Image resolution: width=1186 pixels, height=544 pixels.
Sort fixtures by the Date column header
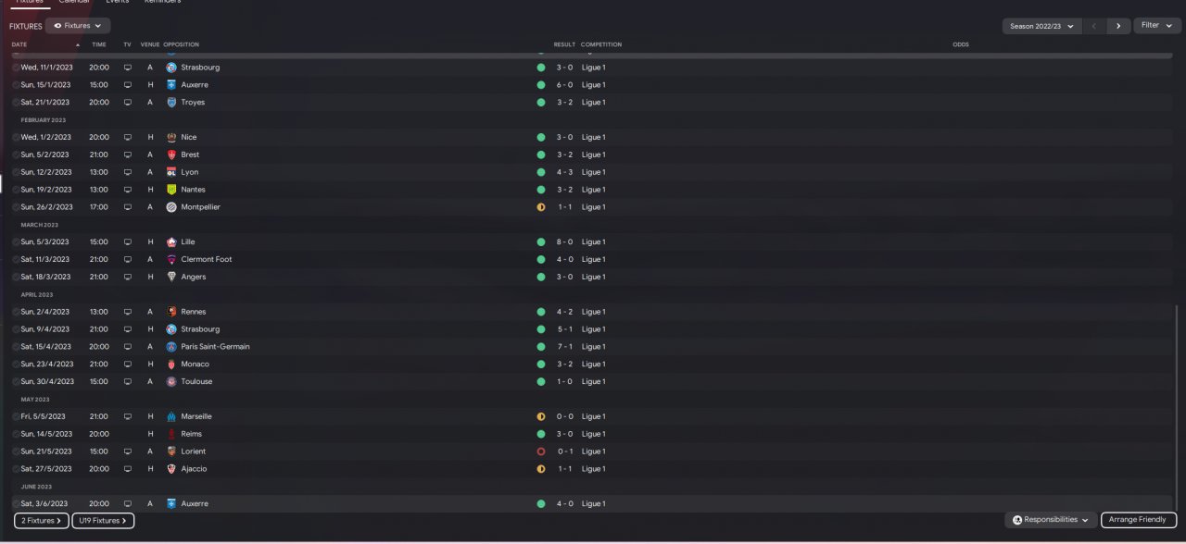[x=19, y=44]
